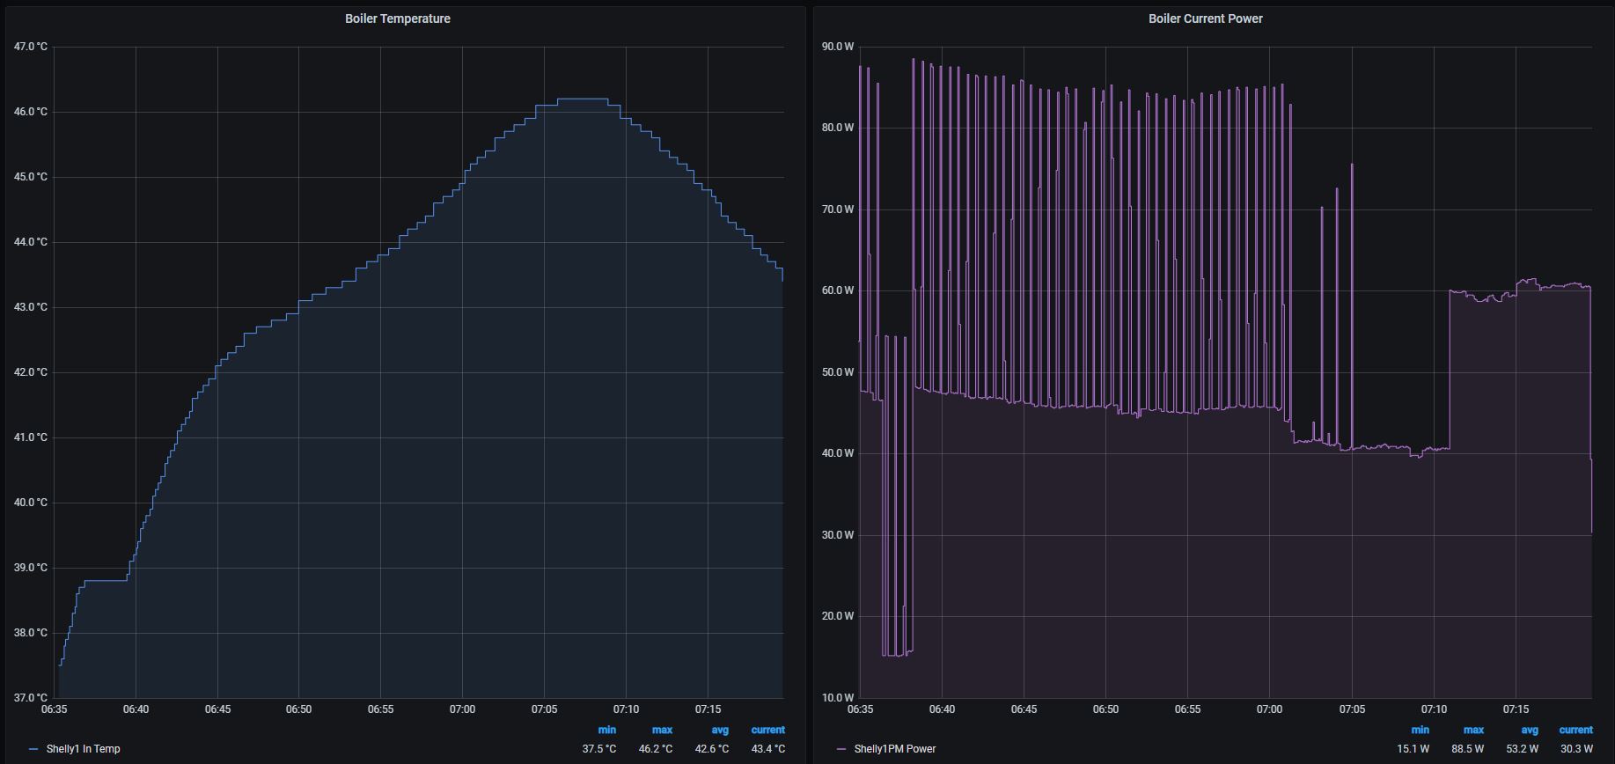Screen dimensions: 1615x764
Task: Click the 06:40 time label under power graph
Action: click(942, 709)
